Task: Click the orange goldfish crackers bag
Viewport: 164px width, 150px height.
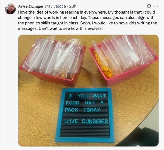Action: click(103, 65)
